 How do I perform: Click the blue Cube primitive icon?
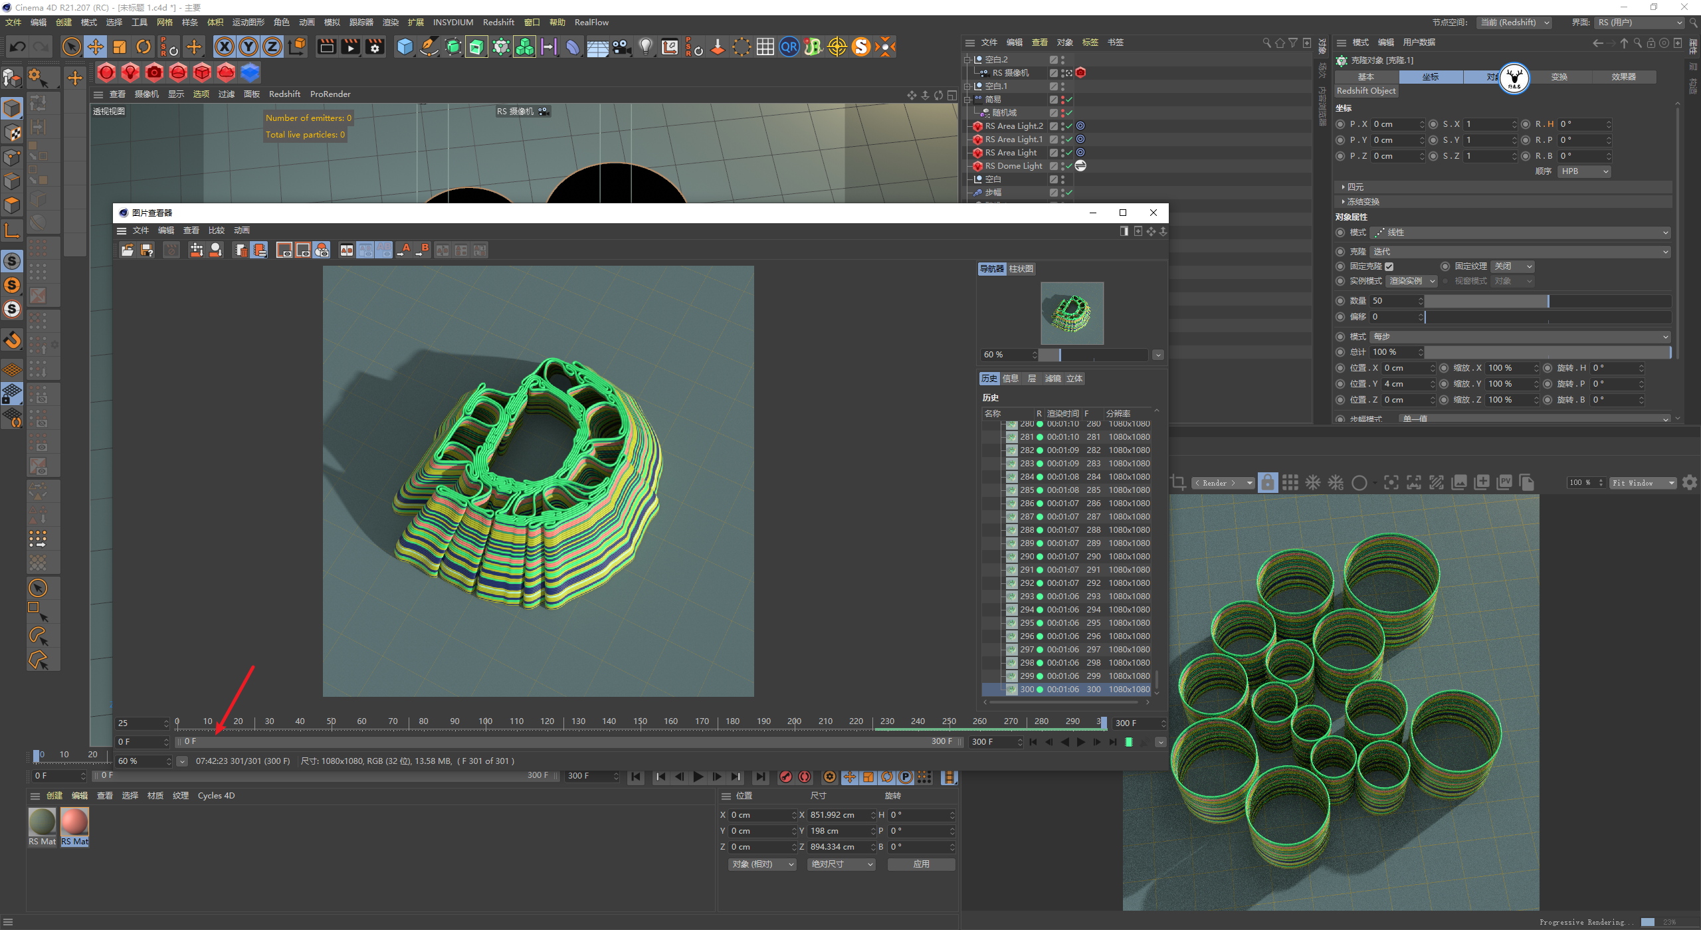point(405,46)
